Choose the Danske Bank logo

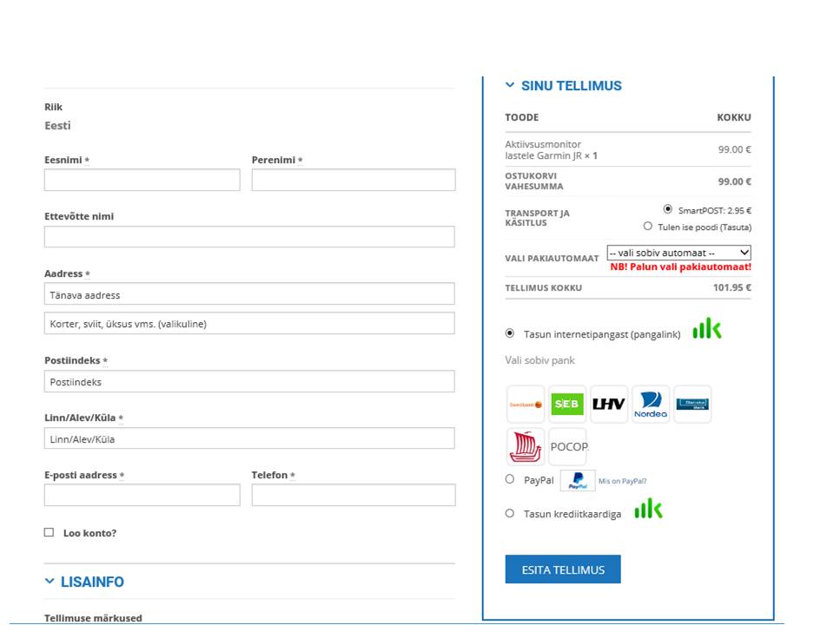coord(692,405)
